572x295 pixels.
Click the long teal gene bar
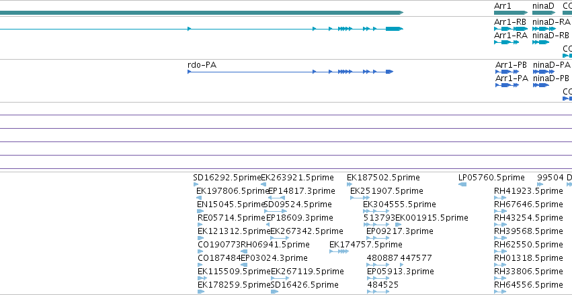(202, 13)
